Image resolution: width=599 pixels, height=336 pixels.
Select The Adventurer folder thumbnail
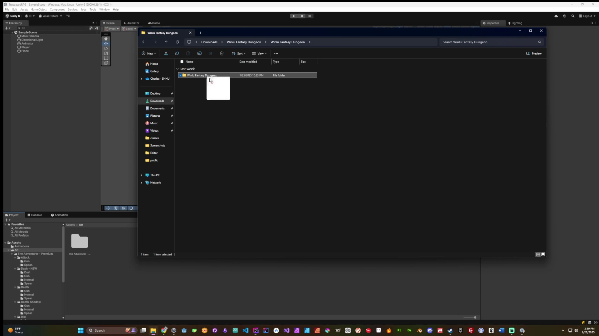point(80,241)
